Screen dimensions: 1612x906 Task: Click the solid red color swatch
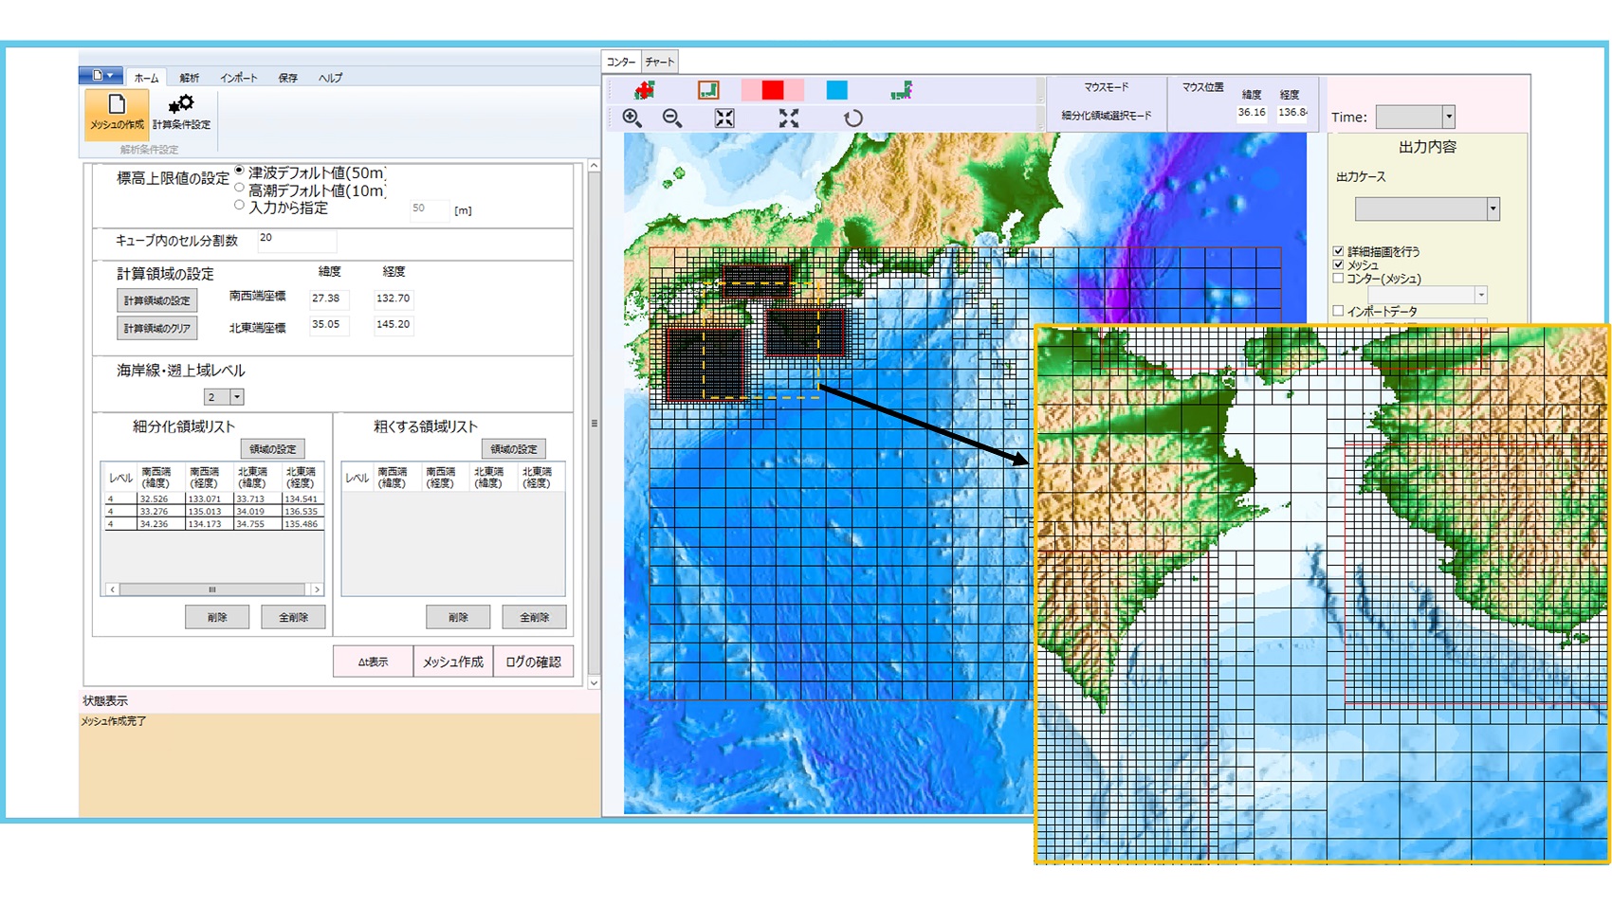pyautogui.click(x=773, y=90)
